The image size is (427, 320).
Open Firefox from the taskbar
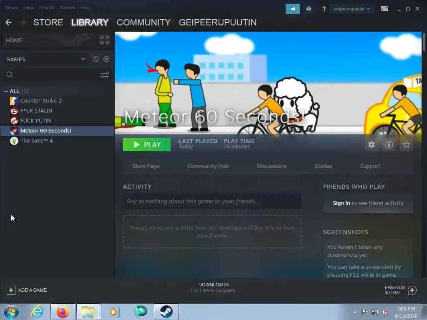click(63, 312)
